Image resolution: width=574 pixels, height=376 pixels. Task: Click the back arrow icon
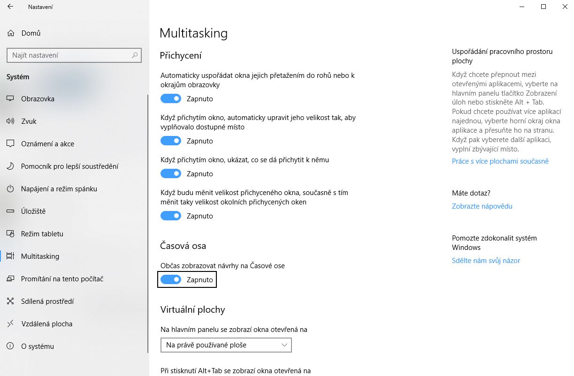(10, 7)
